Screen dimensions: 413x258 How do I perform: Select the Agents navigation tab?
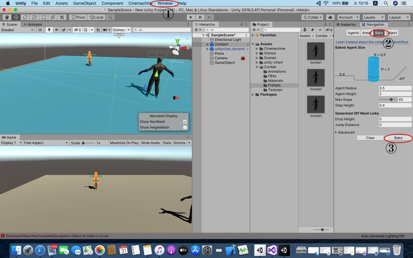353,33
